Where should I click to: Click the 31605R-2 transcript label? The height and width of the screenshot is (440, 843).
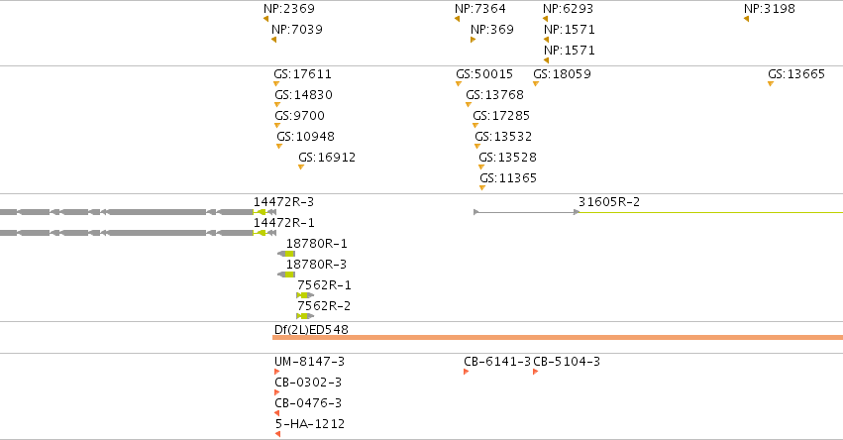click(609, 202)
